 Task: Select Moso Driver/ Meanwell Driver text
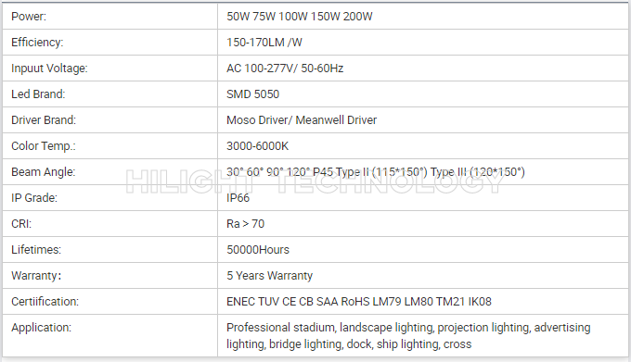302,120
